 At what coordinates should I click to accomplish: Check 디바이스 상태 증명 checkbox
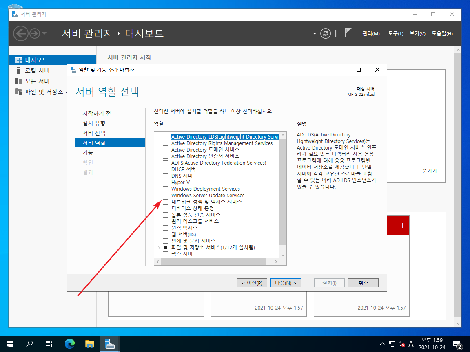[166, 208]
